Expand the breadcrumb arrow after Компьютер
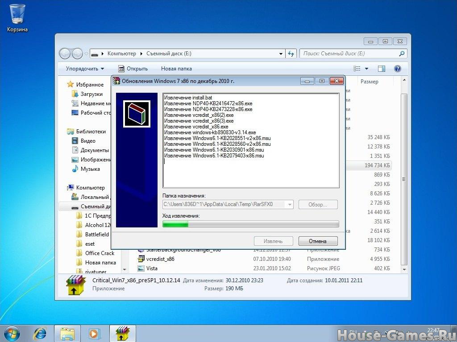The height and width of the screenshot is (342, 457). pyautogui.click(x=141, y=54)
